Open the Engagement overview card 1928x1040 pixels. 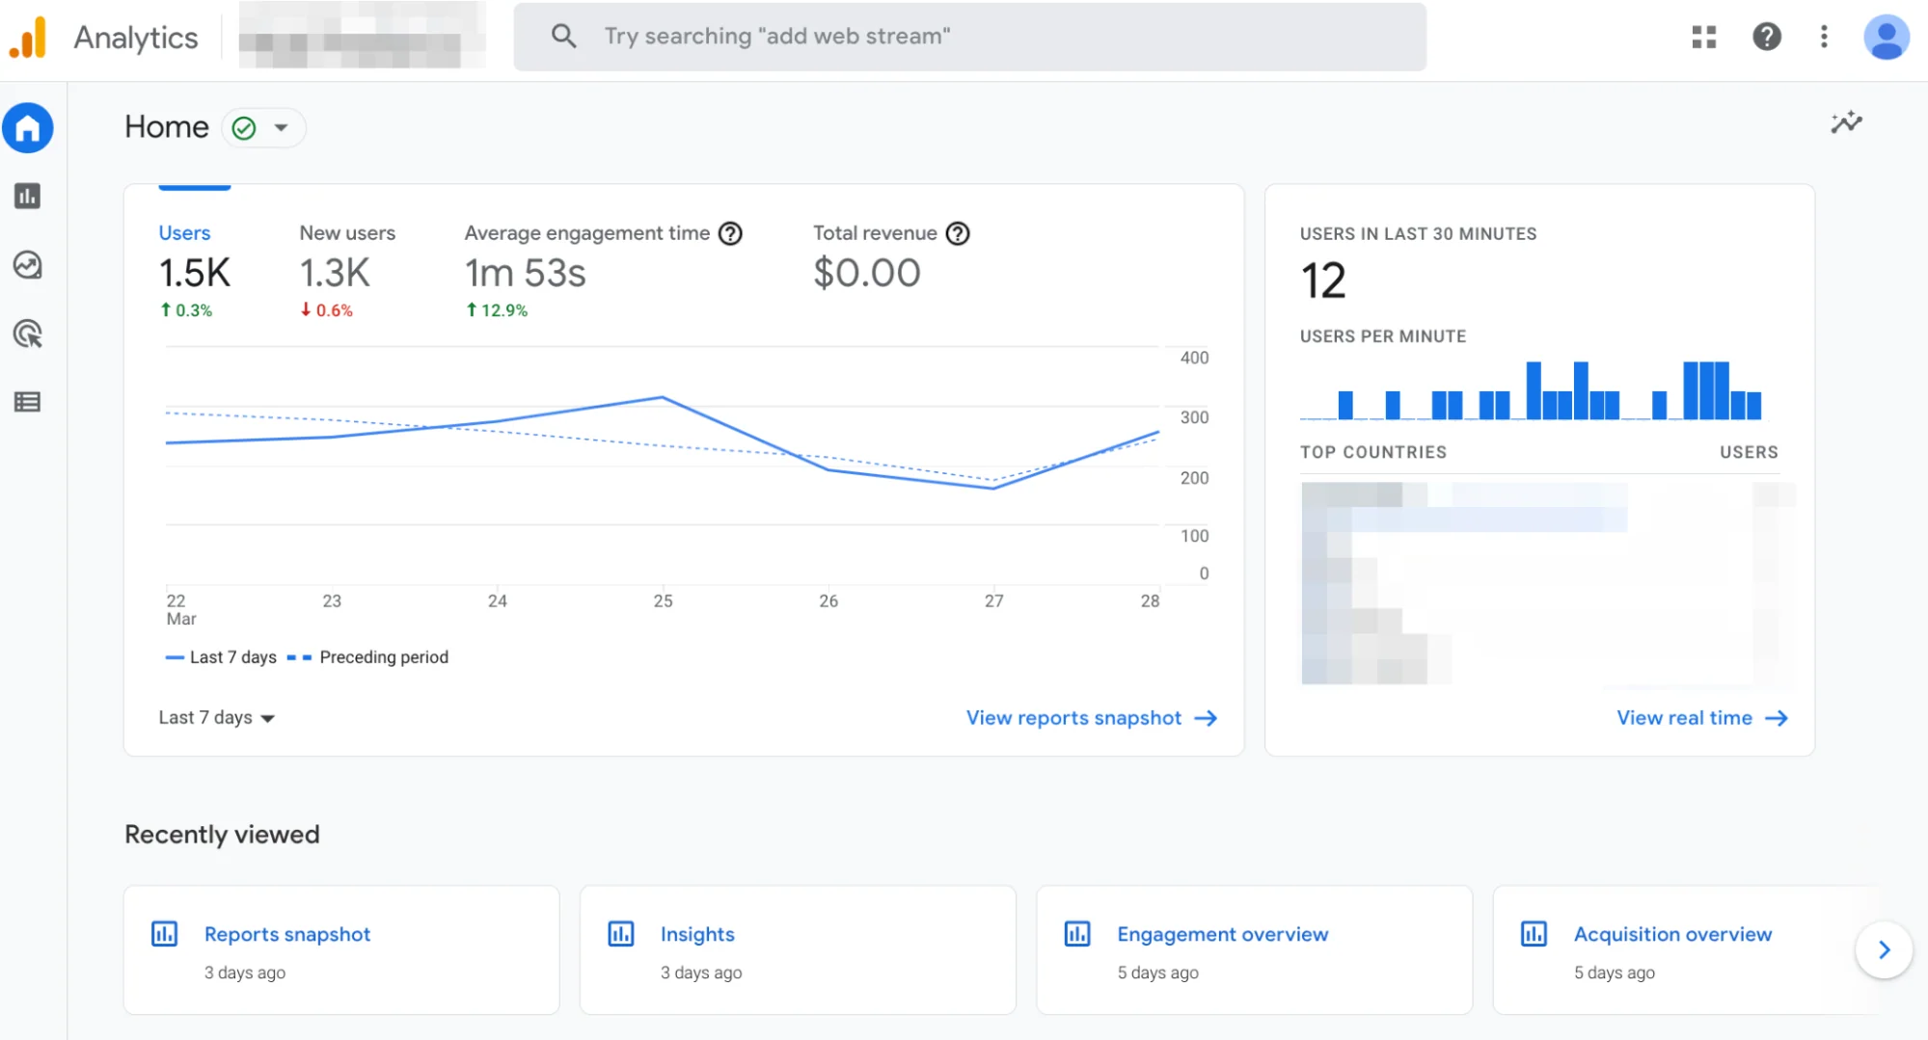(1222, 933)
